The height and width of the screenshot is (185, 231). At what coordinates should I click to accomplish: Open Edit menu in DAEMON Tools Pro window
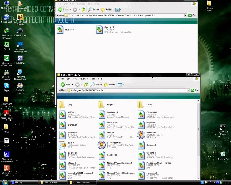coord(68,79)
